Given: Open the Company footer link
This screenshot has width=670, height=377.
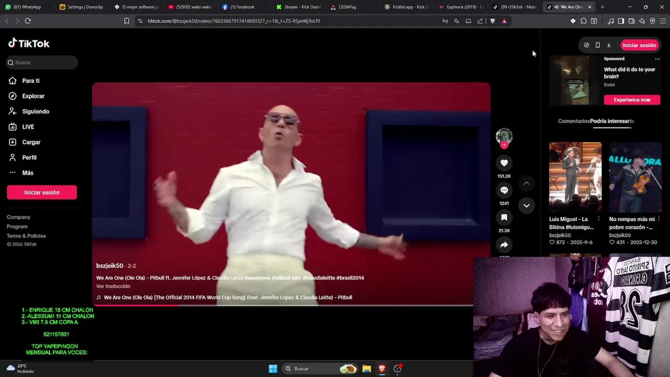Looking at the screenshot, I should 18,217.
